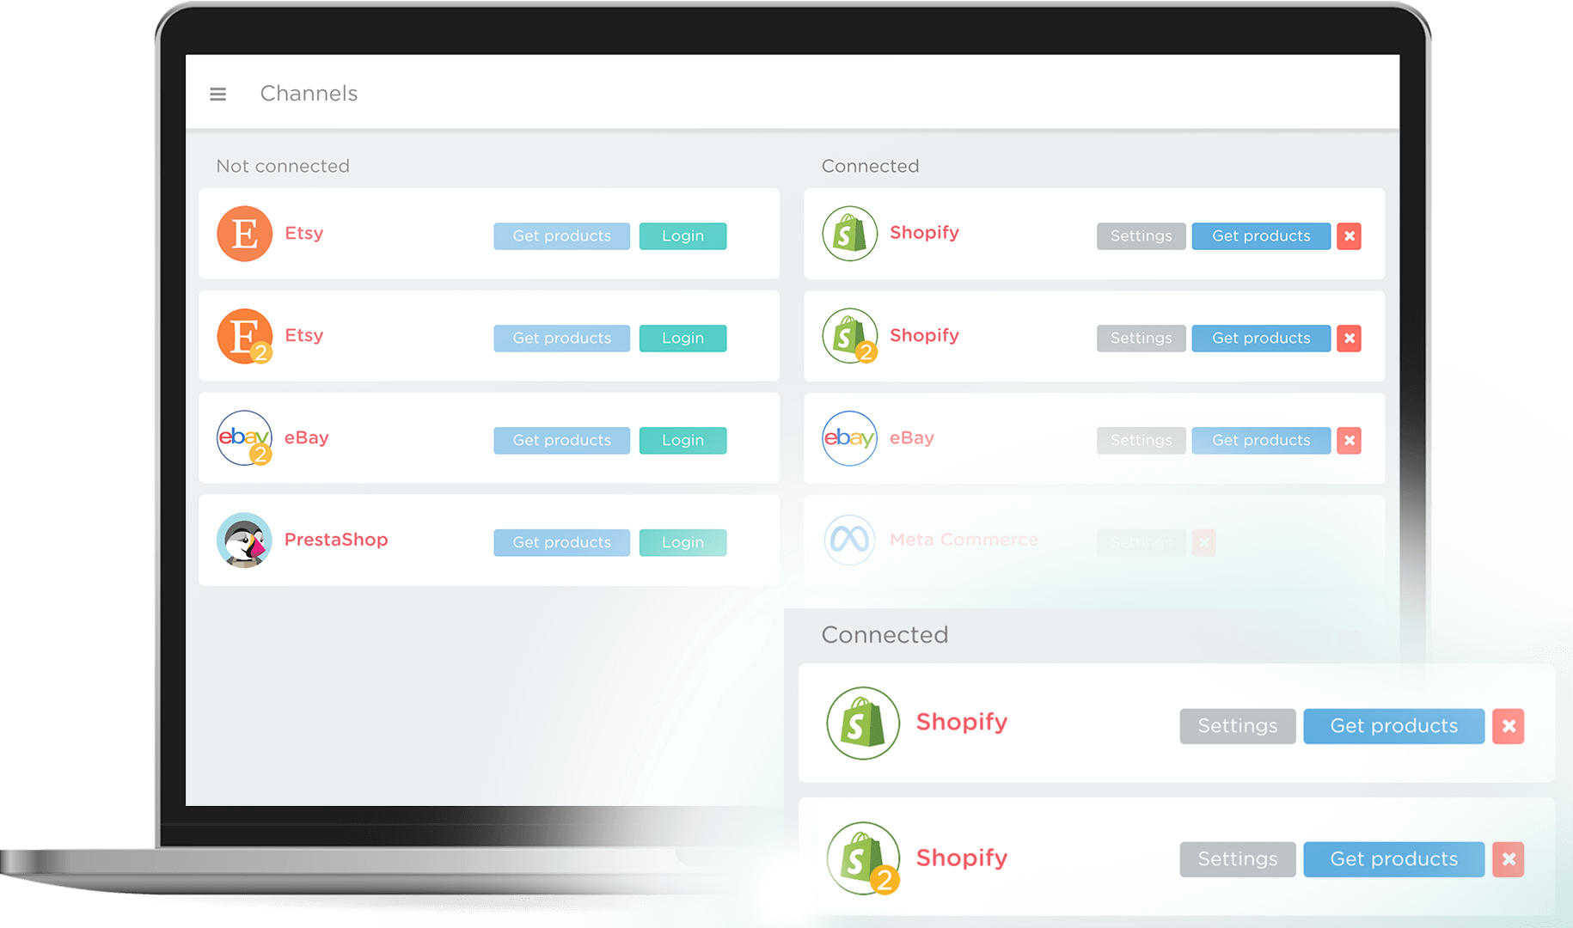Select the Etsy channel icon
Image resolution: width=1573 pixels, height=928 pixels.
click(244, 233)
